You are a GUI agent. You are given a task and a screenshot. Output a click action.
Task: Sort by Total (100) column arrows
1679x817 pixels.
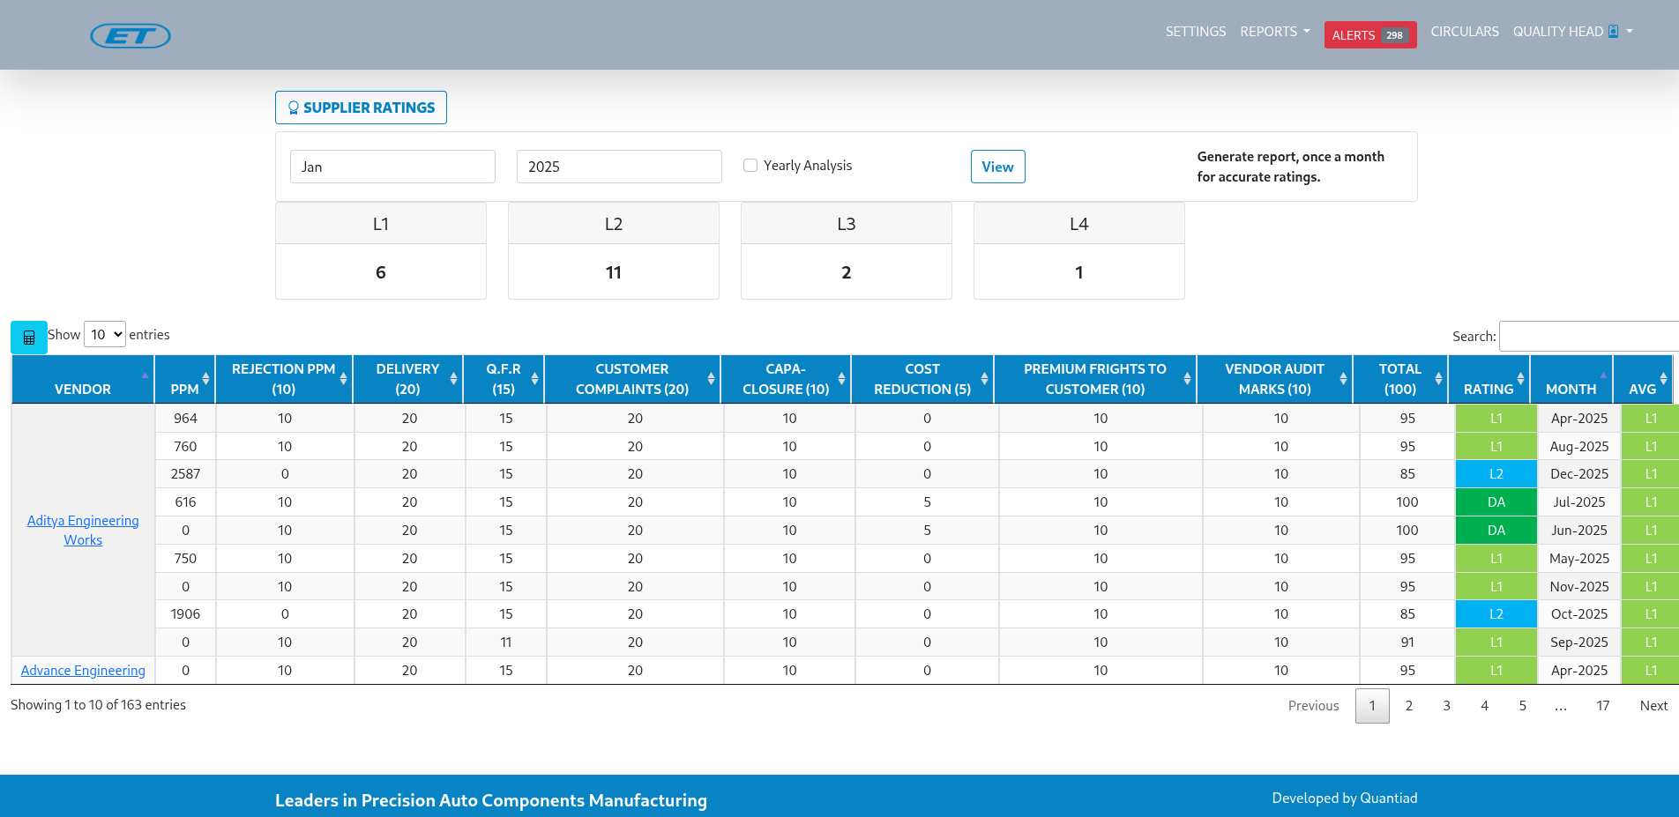pos(1438,379)
